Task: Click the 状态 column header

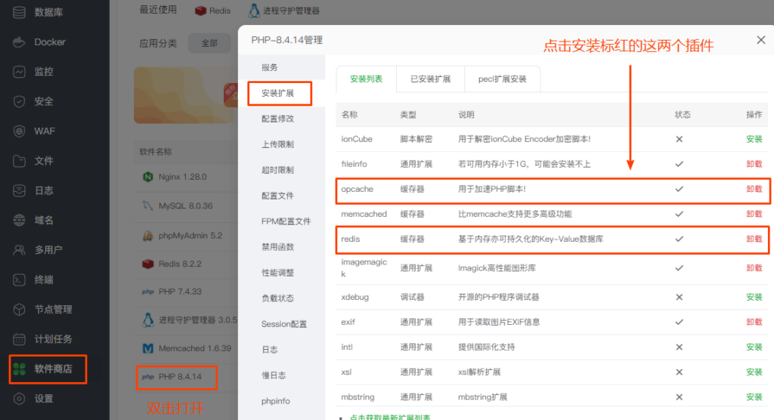Action: (x=683, y=115)
